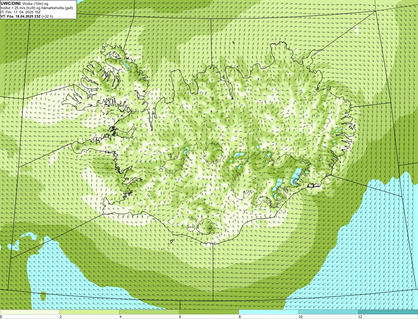
Task: Click the "2" label under the color scale
Action: click(x=60, y=317)
